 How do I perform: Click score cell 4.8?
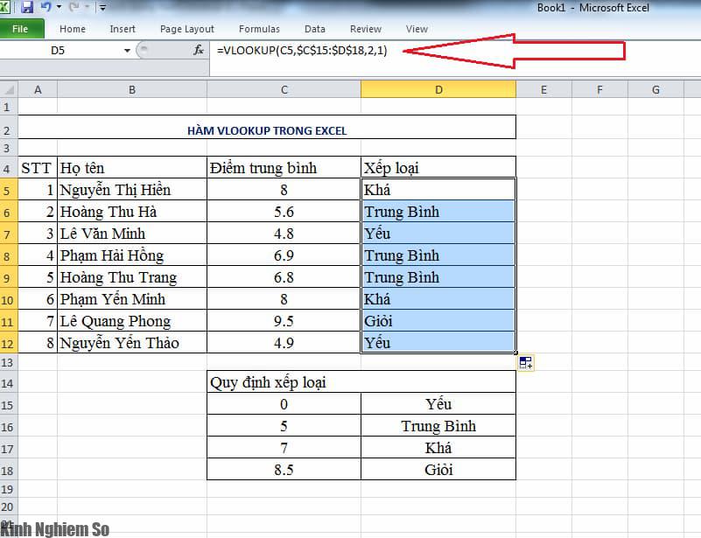click(x=284, y=234)
